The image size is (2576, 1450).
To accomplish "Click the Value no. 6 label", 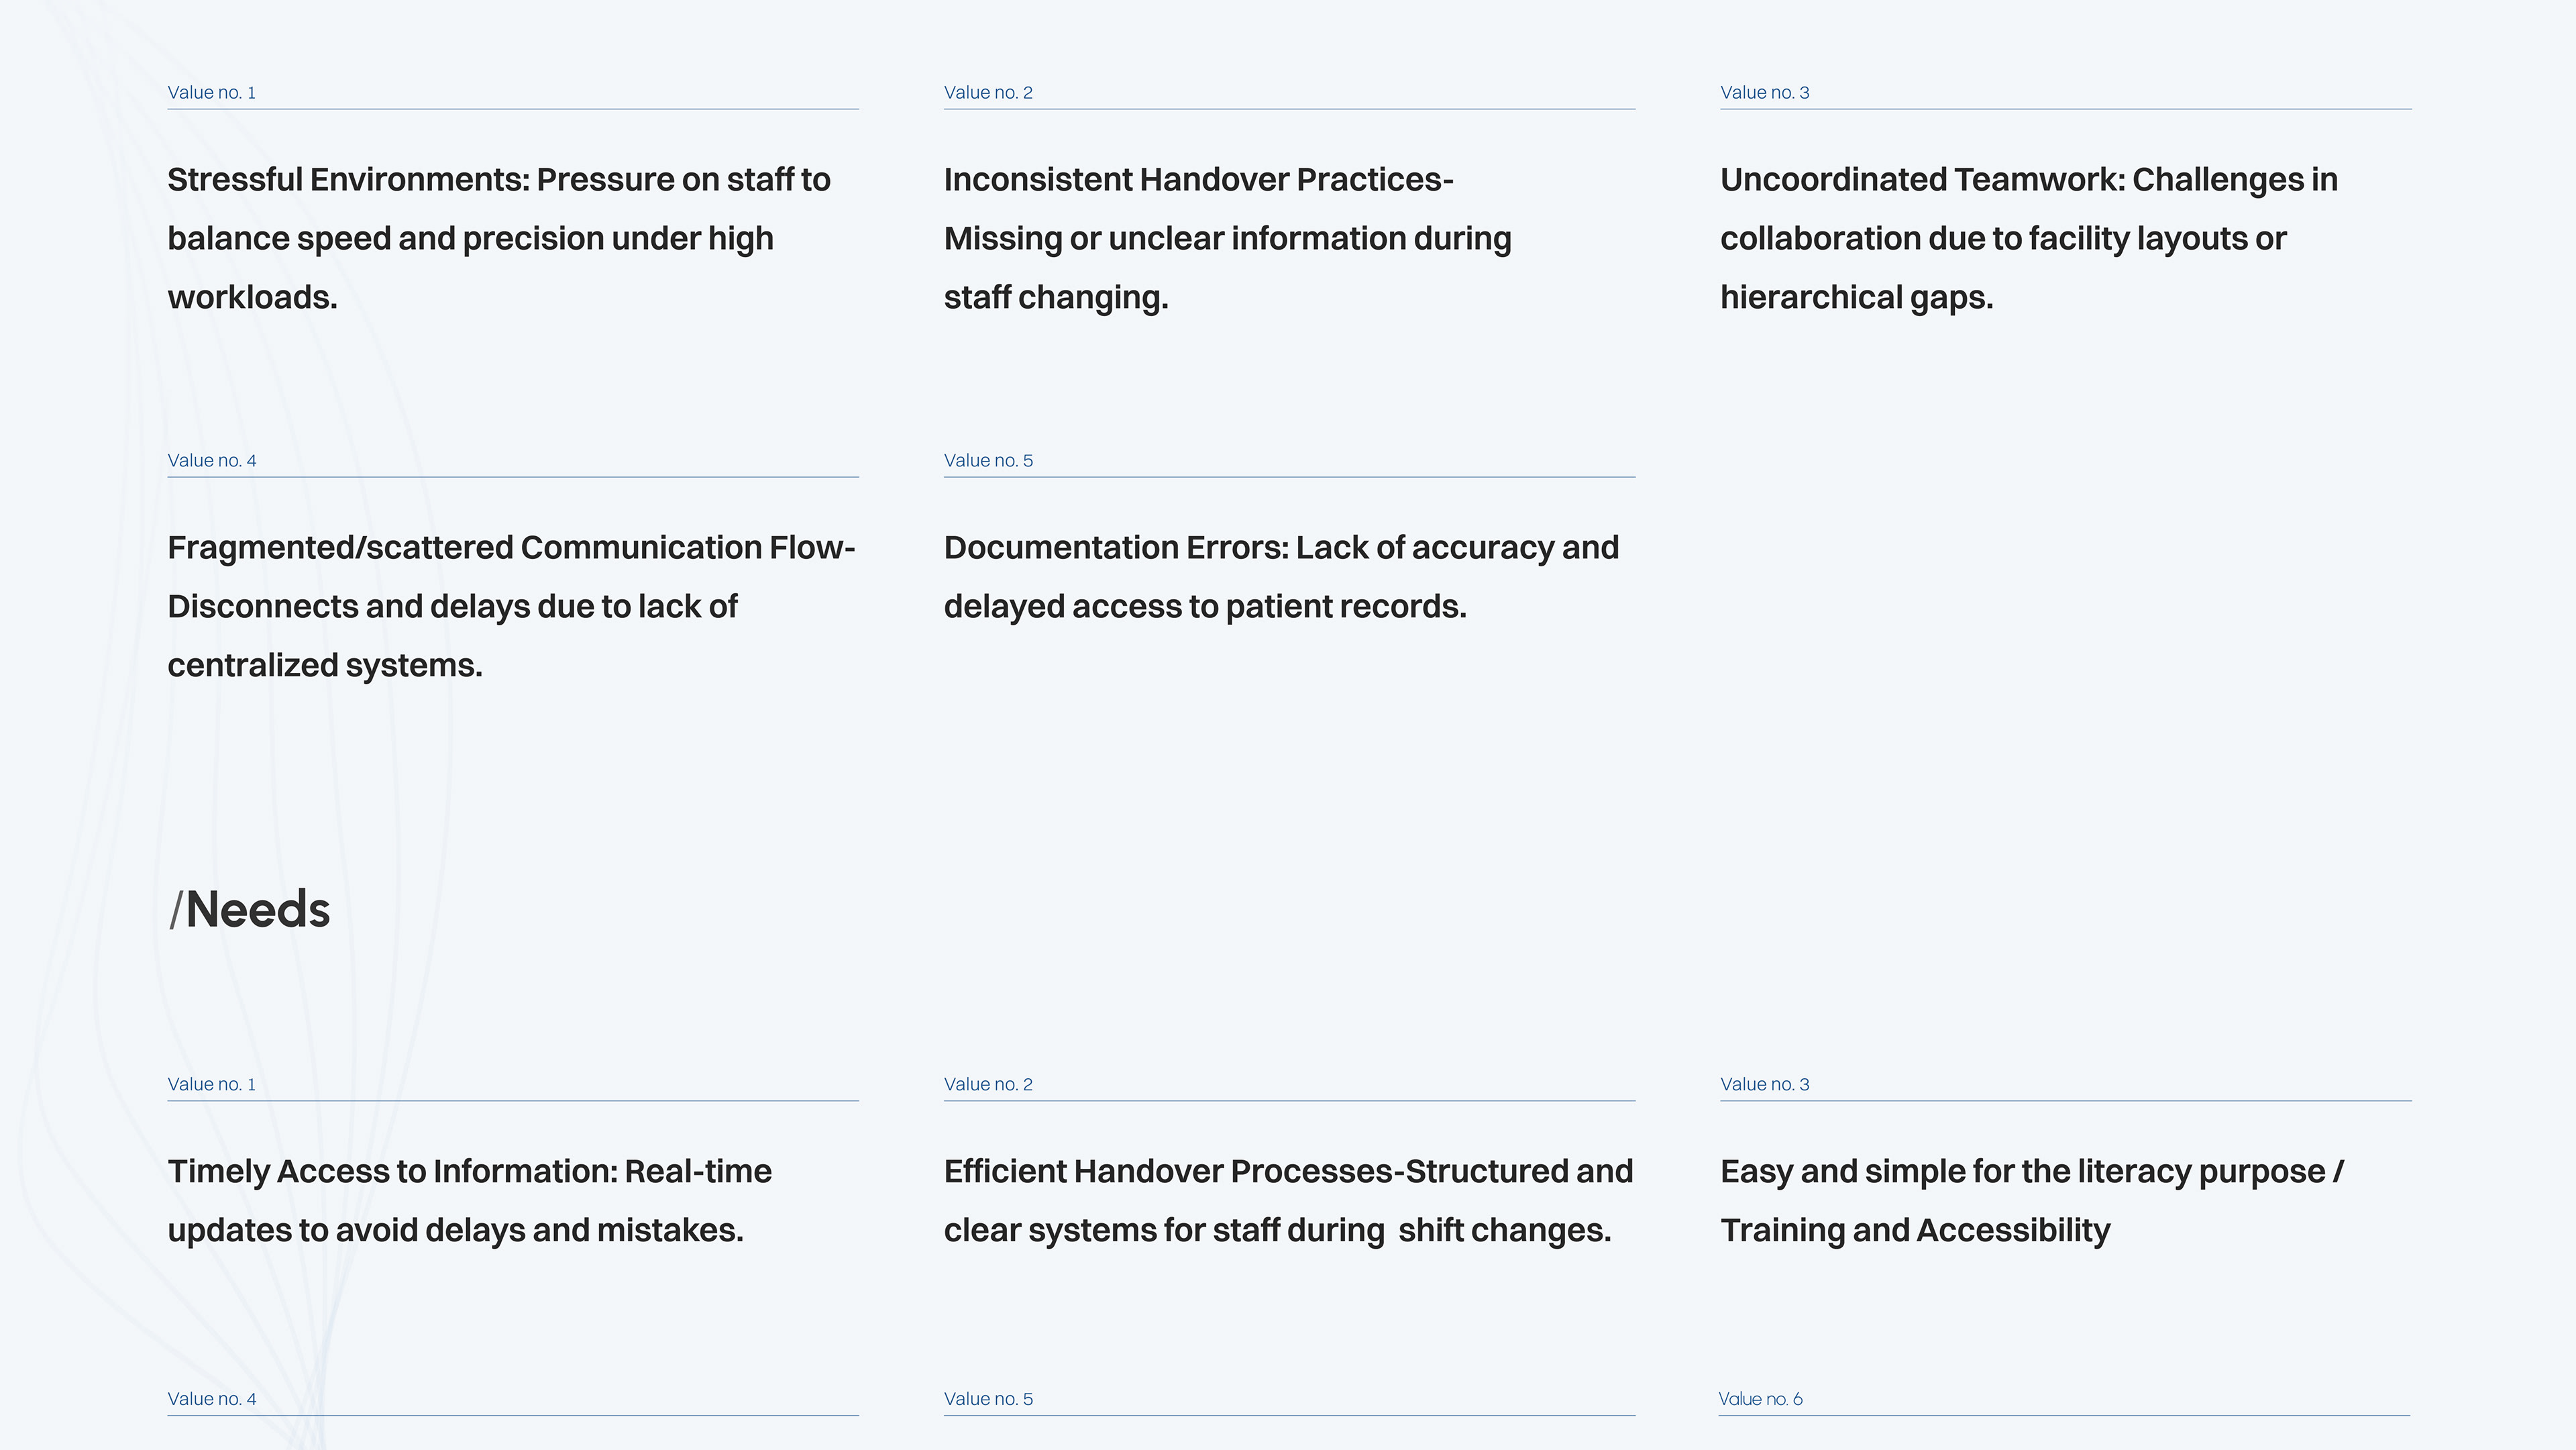I will pos(1760,1400).
